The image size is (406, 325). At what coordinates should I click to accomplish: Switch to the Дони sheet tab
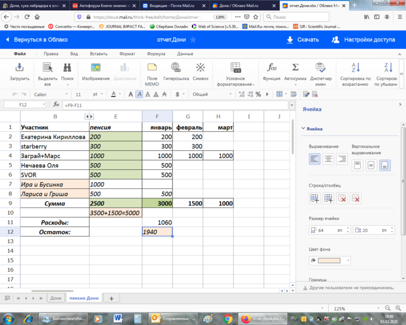click(55, 298)
